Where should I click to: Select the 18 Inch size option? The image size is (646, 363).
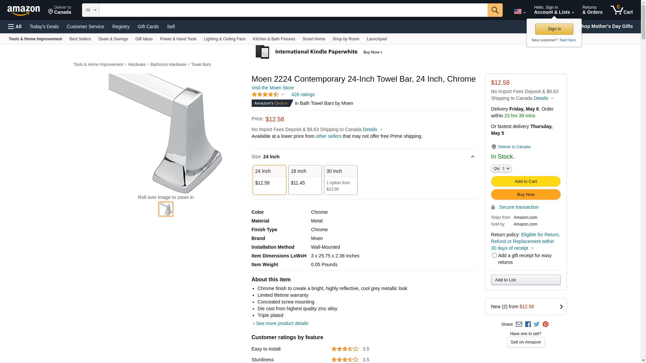tap(305, 180)
